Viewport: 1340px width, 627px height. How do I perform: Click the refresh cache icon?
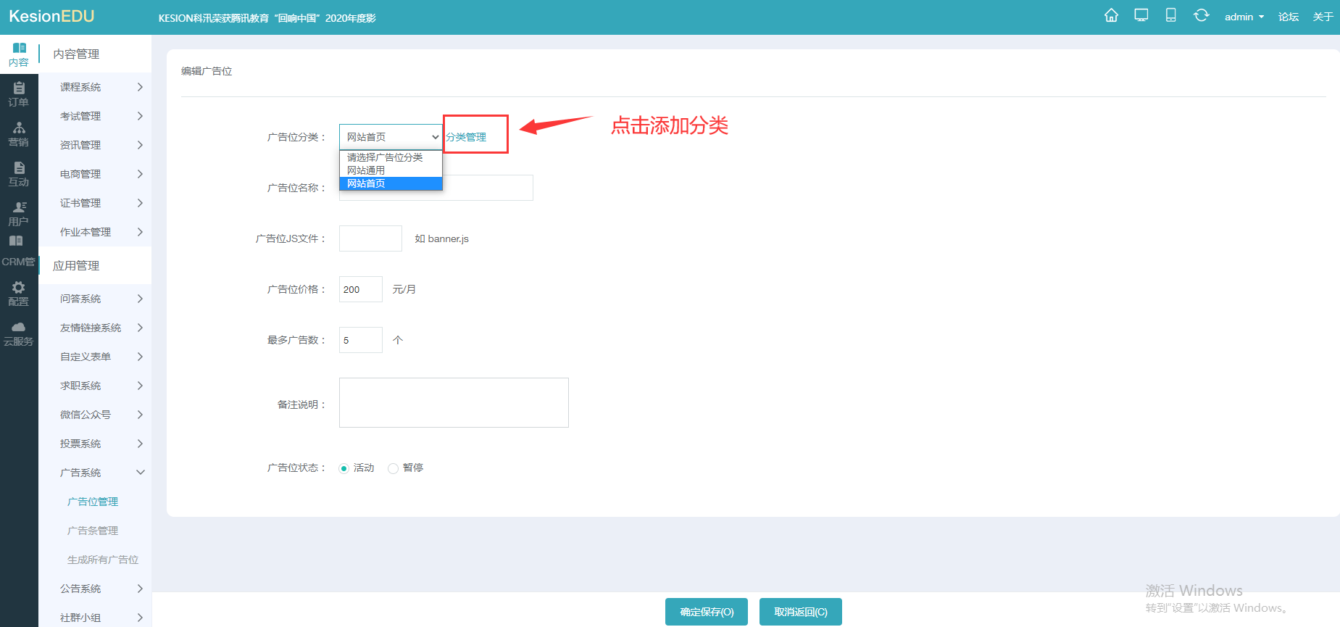[x=1201, y=16]
